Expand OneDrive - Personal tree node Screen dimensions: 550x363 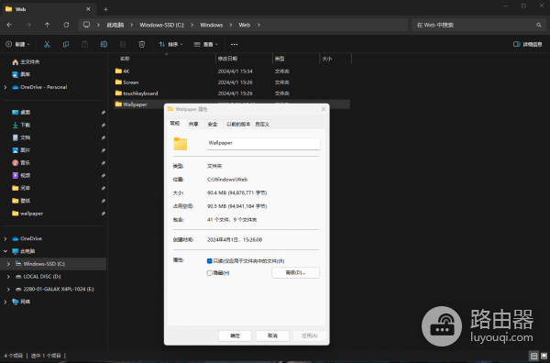[5, 87]
